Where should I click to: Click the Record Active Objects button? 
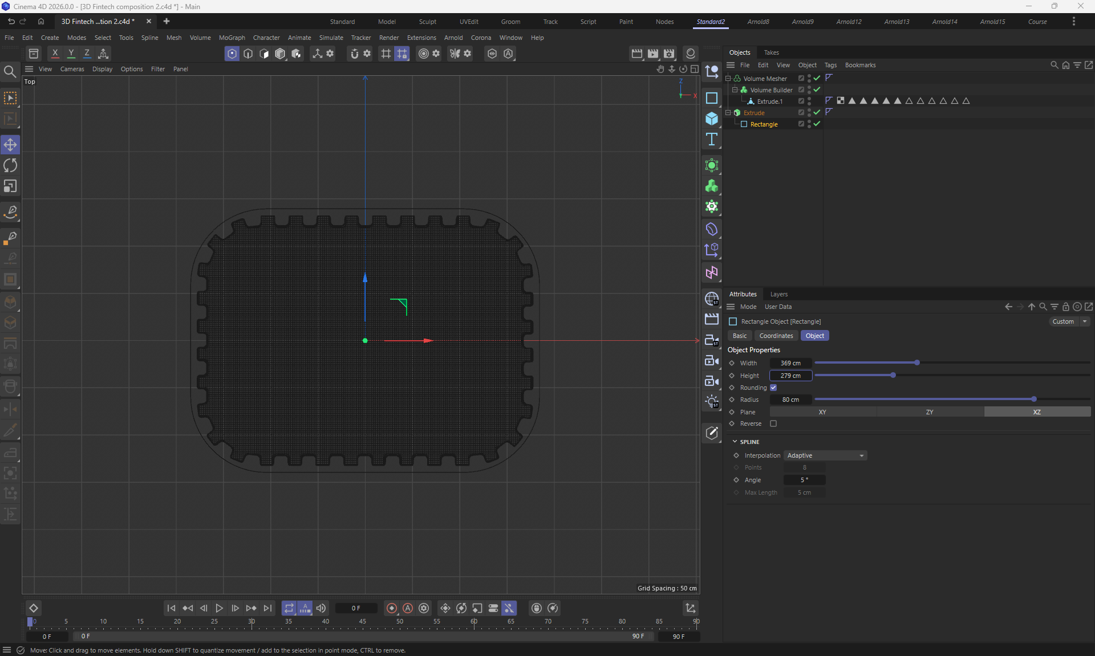pyautogui.click(x=391, y=608)
